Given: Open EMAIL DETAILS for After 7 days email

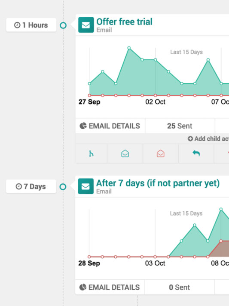Looking at the screenshot, I should (x=110, y=287).
